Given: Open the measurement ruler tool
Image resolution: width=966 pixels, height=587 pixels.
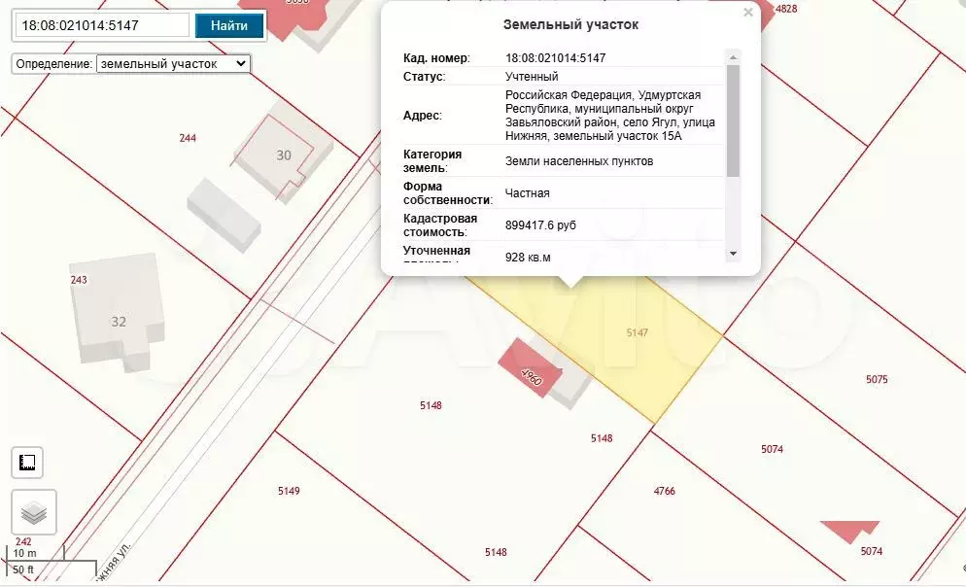Looking at the screenshot, I should (27, 463).
